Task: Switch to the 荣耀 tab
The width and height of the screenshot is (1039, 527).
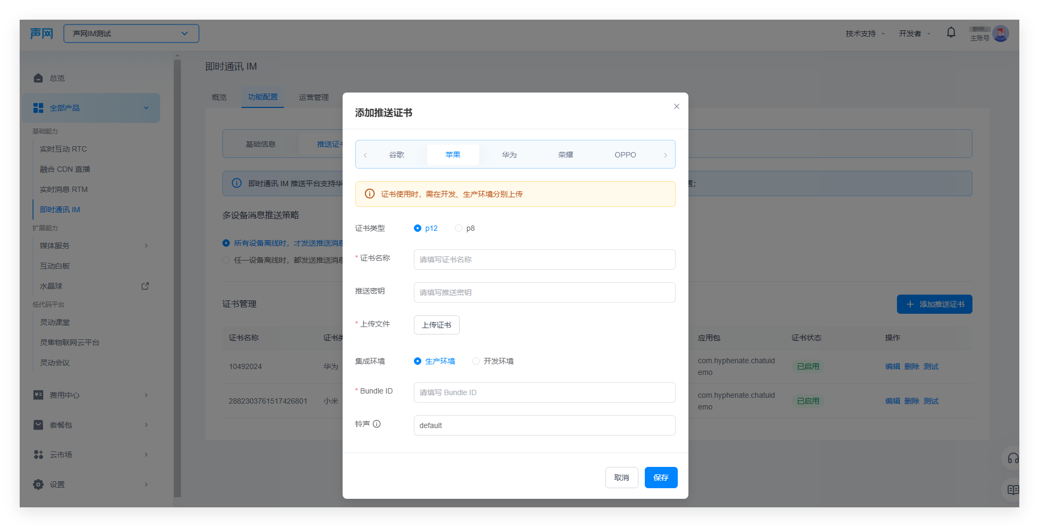Action: click(566, 155)
